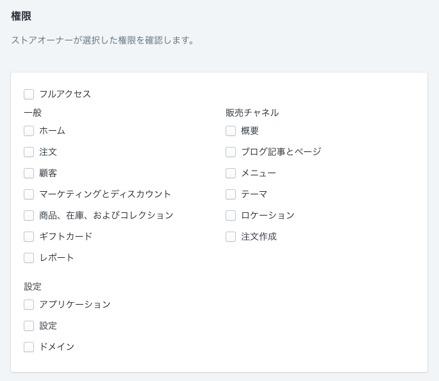Tick the 注文 checkbox
Viewport: 439px width, 381px height.
click(29, 152)
